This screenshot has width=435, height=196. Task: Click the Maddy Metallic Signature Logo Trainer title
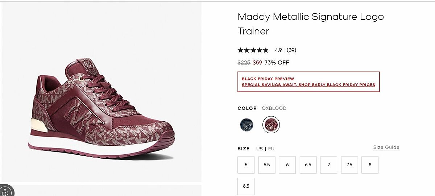310,24
